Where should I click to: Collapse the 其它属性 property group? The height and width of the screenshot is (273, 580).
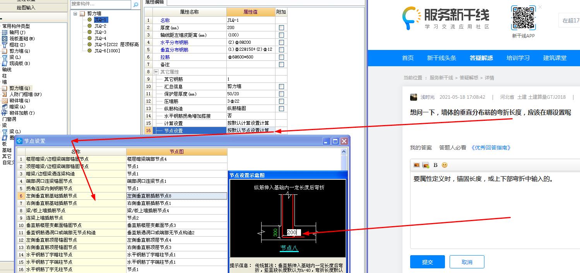point(156,72)
